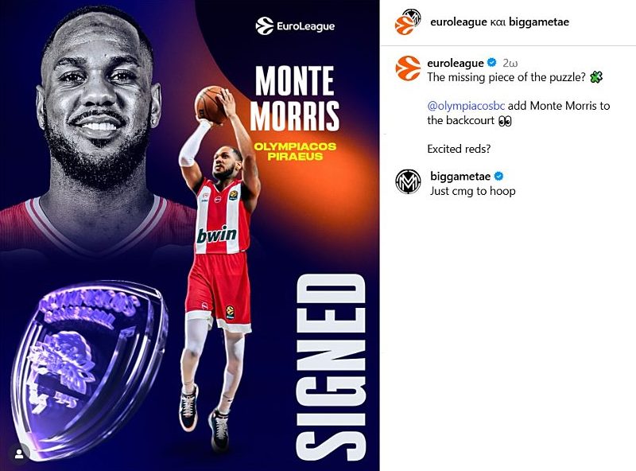
Task: Click euroleague verified badge in caption
Action: [x=491, y=63]
